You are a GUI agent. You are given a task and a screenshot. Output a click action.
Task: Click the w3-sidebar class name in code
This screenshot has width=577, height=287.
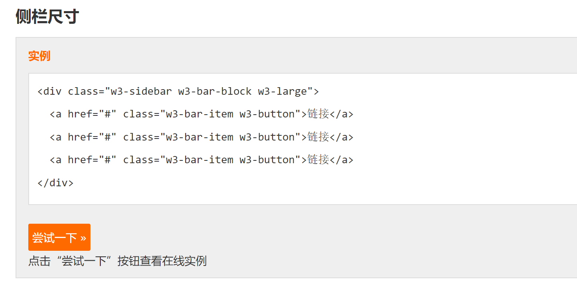[x=141, y=92]
